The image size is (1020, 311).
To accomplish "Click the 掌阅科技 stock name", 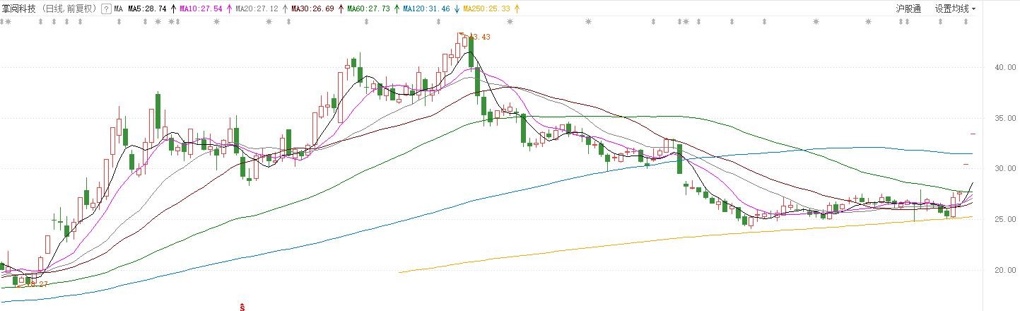I will pos(19,9).
